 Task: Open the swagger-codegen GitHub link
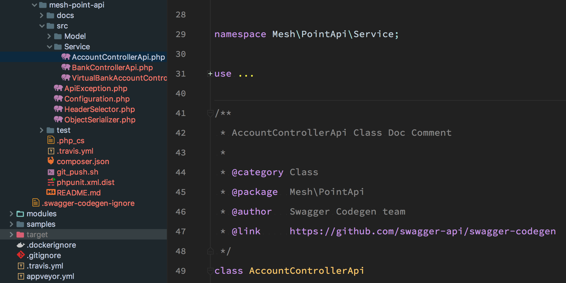(x=423, y=231)
